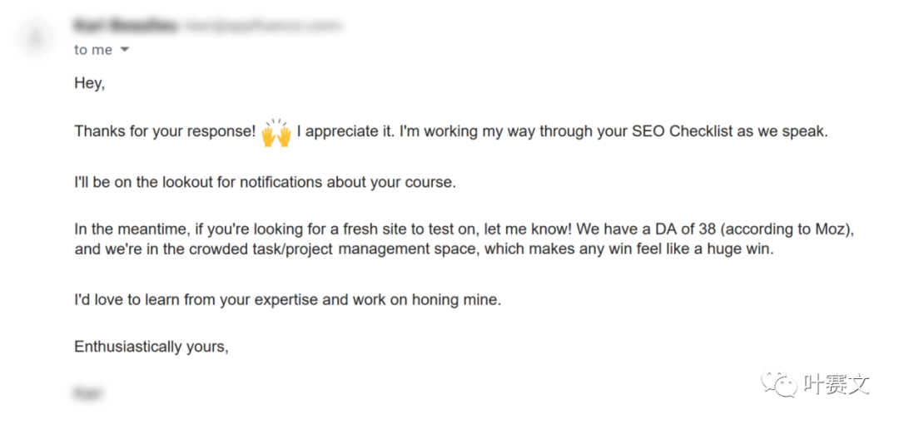Image resolution: width=899 pixels, height=424 pixels.
Task: Click the sender's avatar circle
Action: [x=36, y=37]
